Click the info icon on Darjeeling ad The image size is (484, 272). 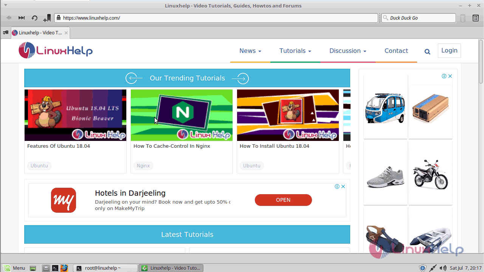point(337,186)
